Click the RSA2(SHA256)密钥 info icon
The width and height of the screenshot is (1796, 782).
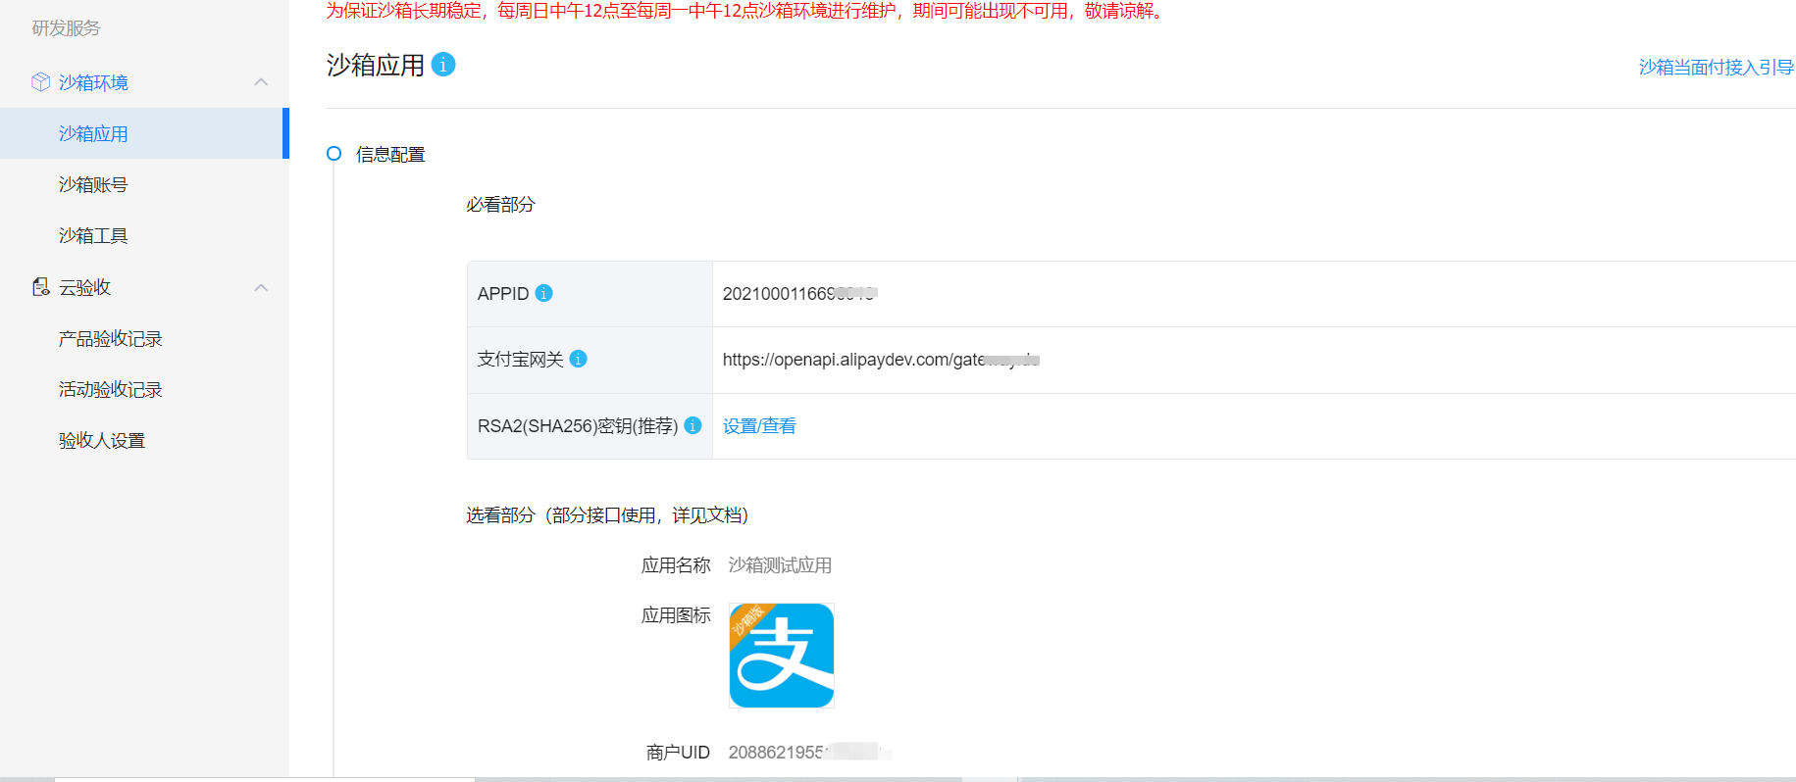pyautogui.click(x=693, y=425)
